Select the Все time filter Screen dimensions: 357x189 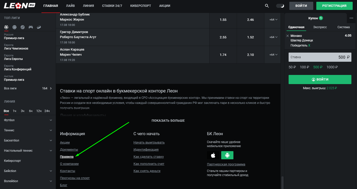pos(6,111)
